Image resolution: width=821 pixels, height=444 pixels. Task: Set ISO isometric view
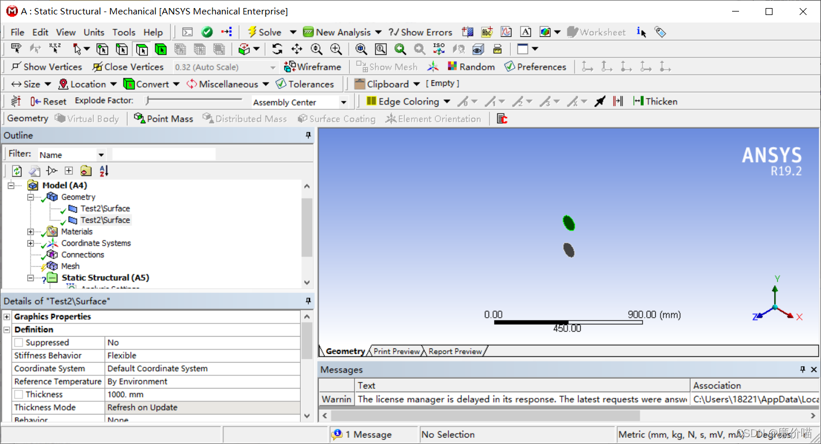point(439,49)
